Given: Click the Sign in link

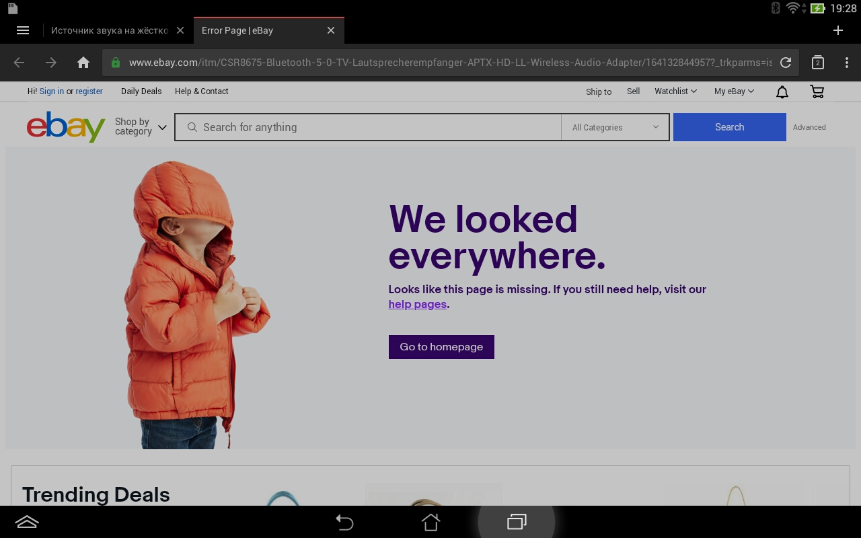Looking at the screenshot, I should (x=52, y=91).
